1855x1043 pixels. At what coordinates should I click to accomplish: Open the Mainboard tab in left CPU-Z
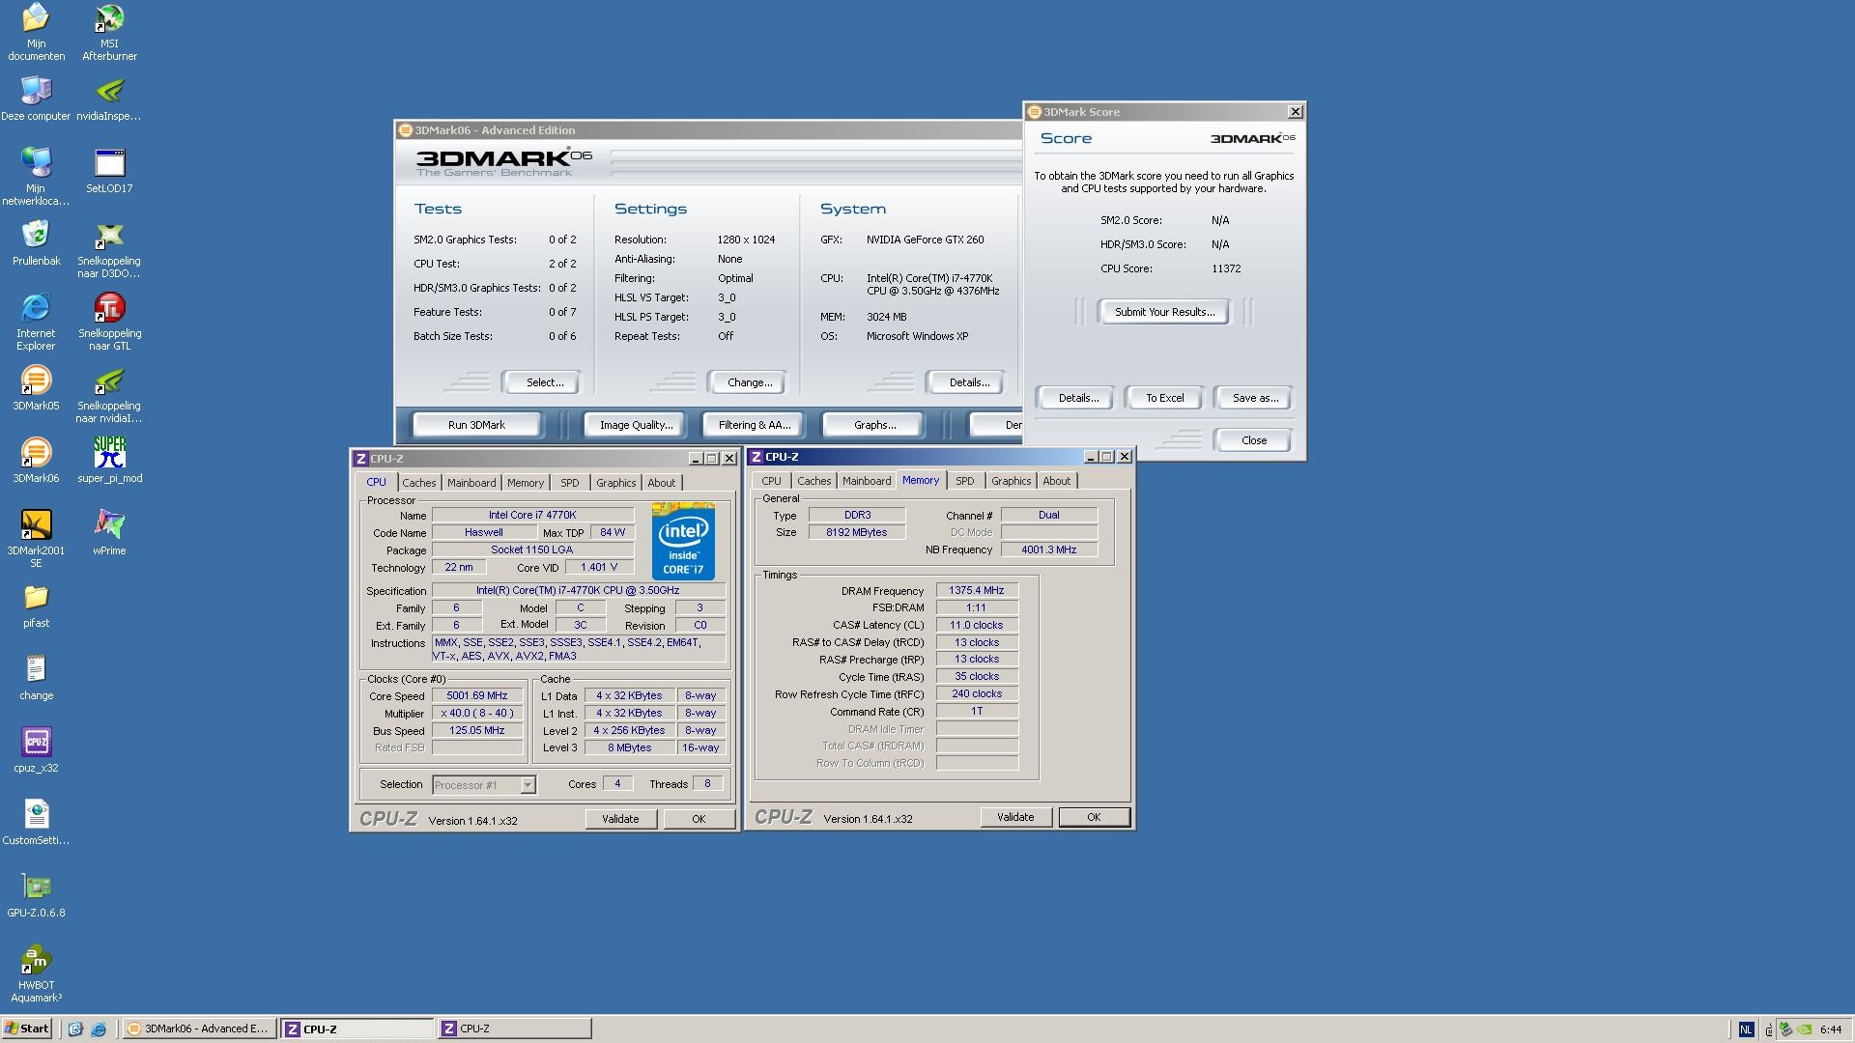[x=471, y=483]
